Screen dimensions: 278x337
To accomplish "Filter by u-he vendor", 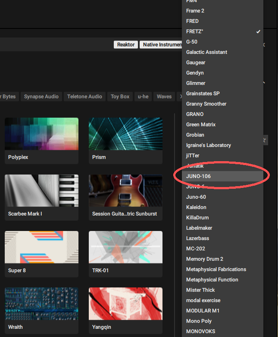I will point(143,97).
